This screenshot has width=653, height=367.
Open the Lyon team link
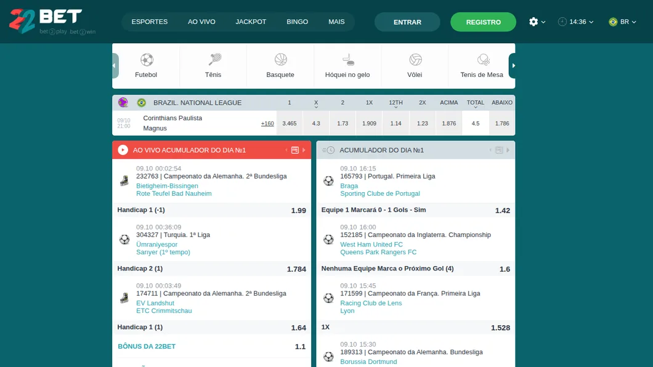click(347, 311)
